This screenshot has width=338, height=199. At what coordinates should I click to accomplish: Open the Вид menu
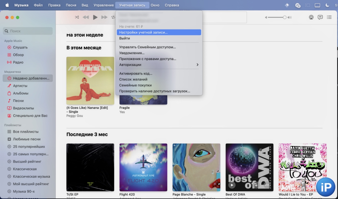[85, 5]
